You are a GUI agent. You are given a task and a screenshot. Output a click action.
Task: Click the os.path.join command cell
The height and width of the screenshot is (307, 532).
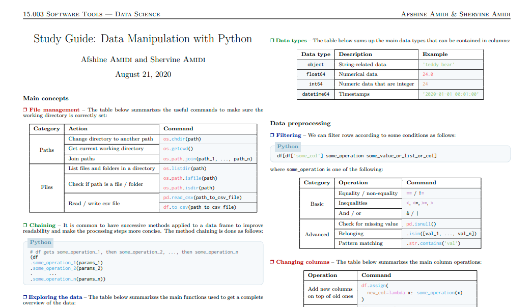208,159
